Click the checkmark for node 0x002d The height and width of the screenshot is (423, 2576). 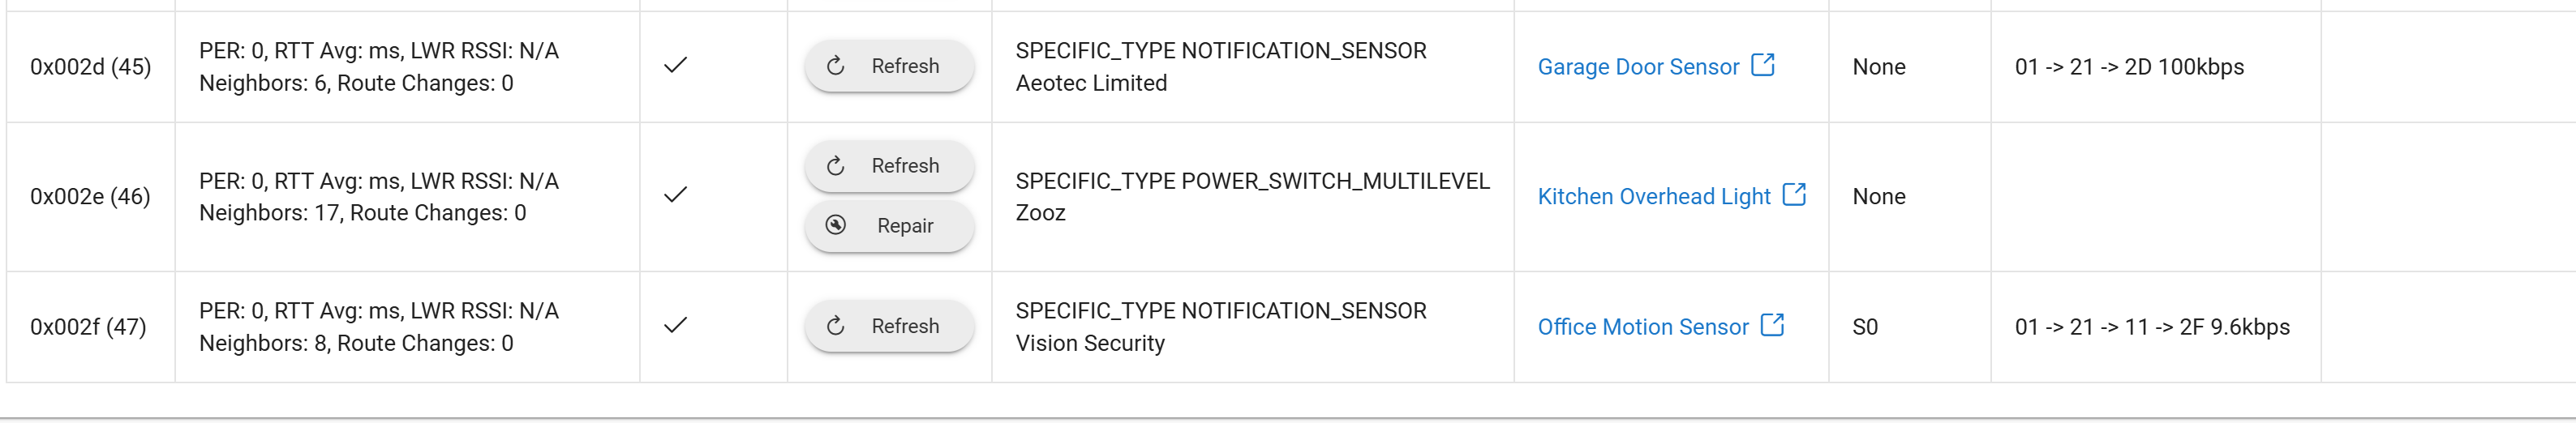click(x=676, y=66)
